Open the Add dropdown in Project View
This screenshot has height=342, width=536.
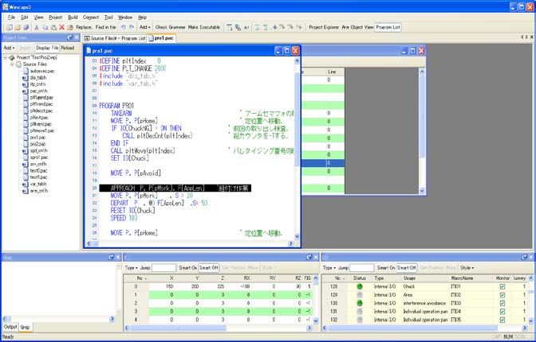click(x=9, y=48)
